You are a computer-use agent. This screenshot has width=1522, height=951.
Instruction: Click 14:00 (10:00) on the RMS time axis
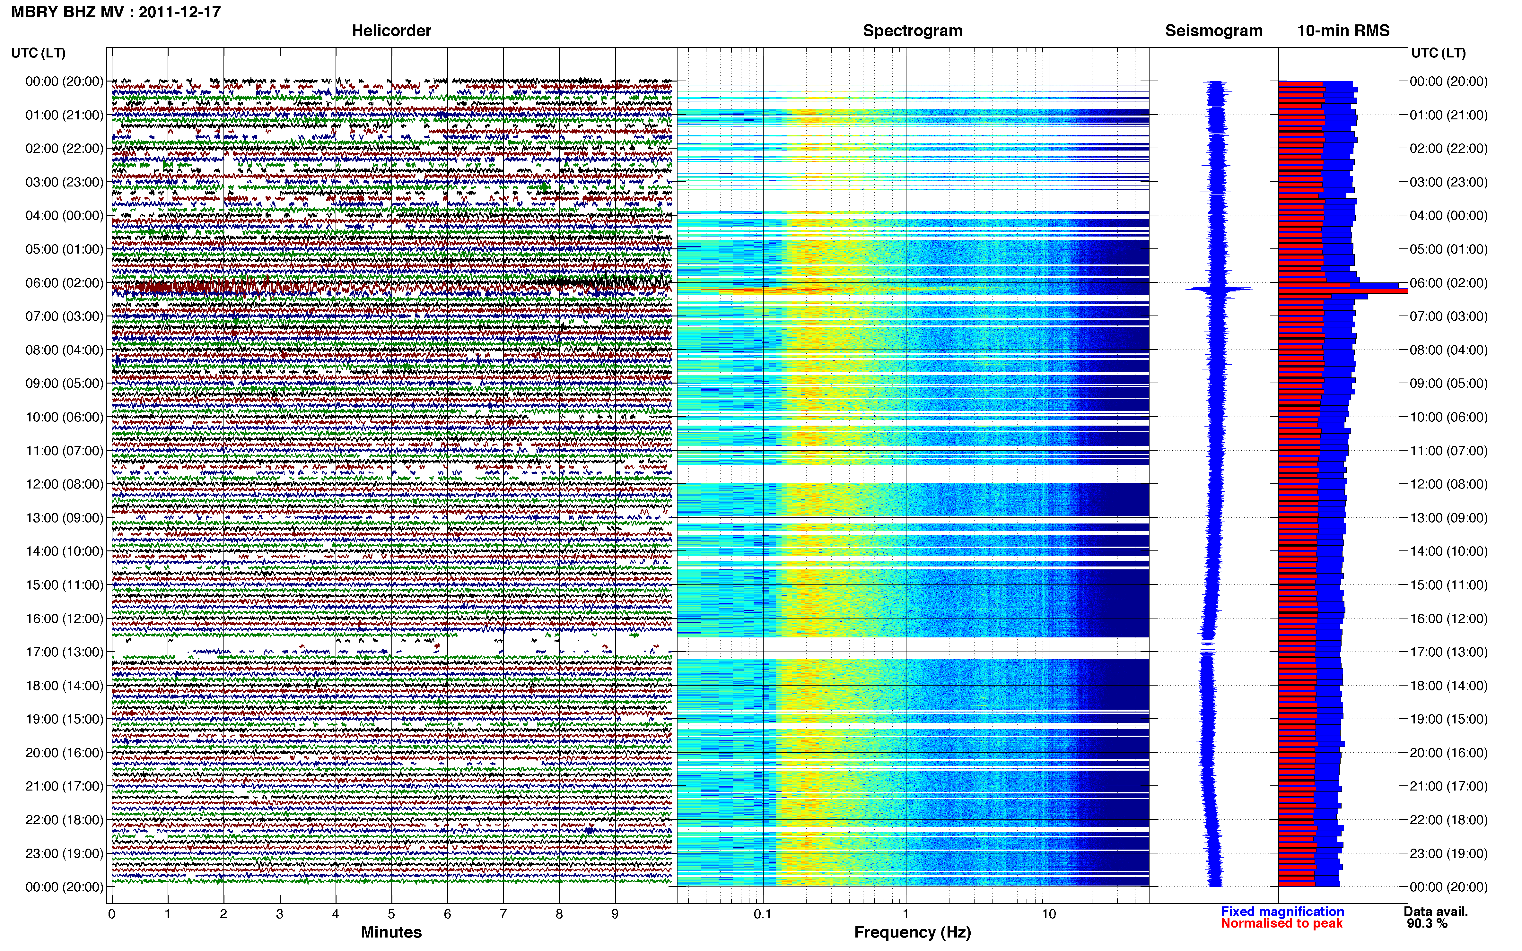point(1449,552)
